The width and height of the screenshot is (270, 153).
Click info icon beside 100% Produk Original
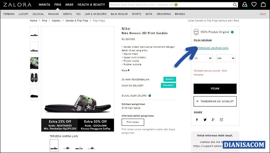233,32
